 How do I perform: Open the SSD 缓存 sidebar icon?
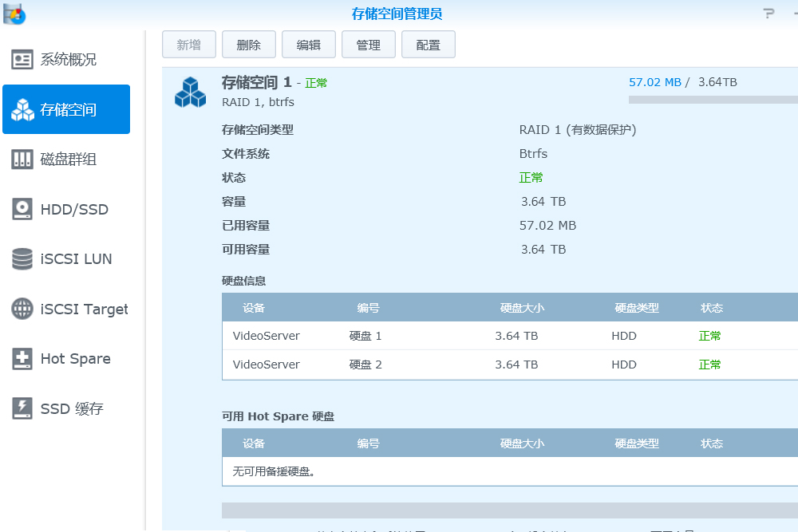[22, 408]
